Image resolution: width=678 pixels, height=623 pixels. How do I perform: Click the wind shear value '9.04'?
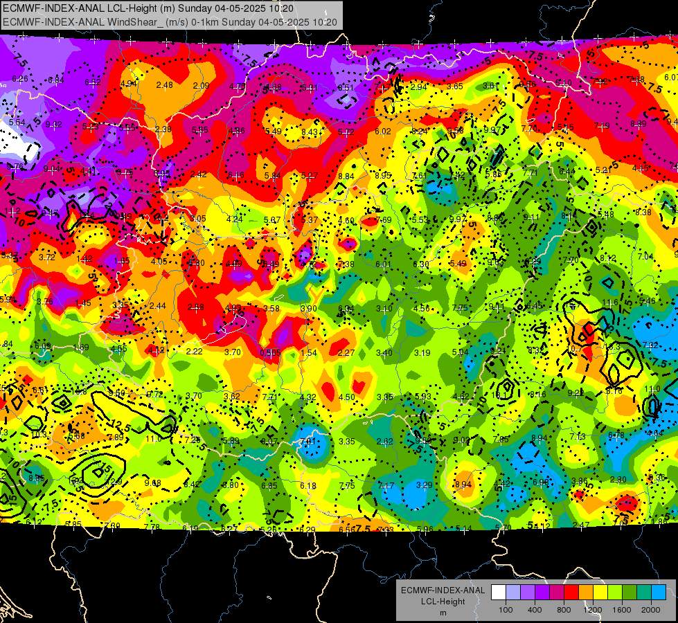51,169
